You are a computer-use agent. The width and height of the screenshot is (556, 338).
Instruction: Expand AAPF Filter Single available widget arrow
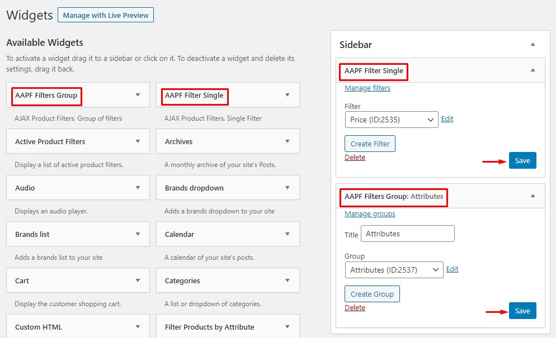point(287,95)
